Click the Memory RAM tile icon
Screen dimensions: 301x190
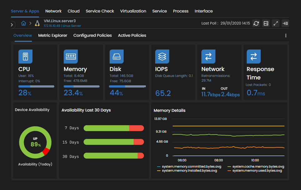(71, 56)
